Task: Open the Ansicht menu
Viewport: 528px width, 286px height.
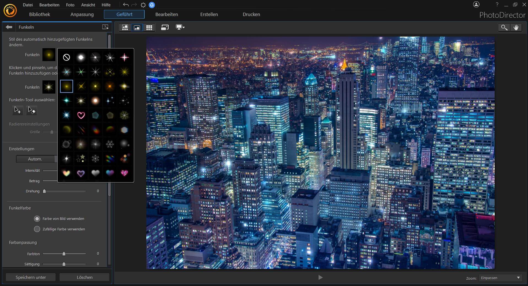Action: pyautogui.click(x=88, y=5)
